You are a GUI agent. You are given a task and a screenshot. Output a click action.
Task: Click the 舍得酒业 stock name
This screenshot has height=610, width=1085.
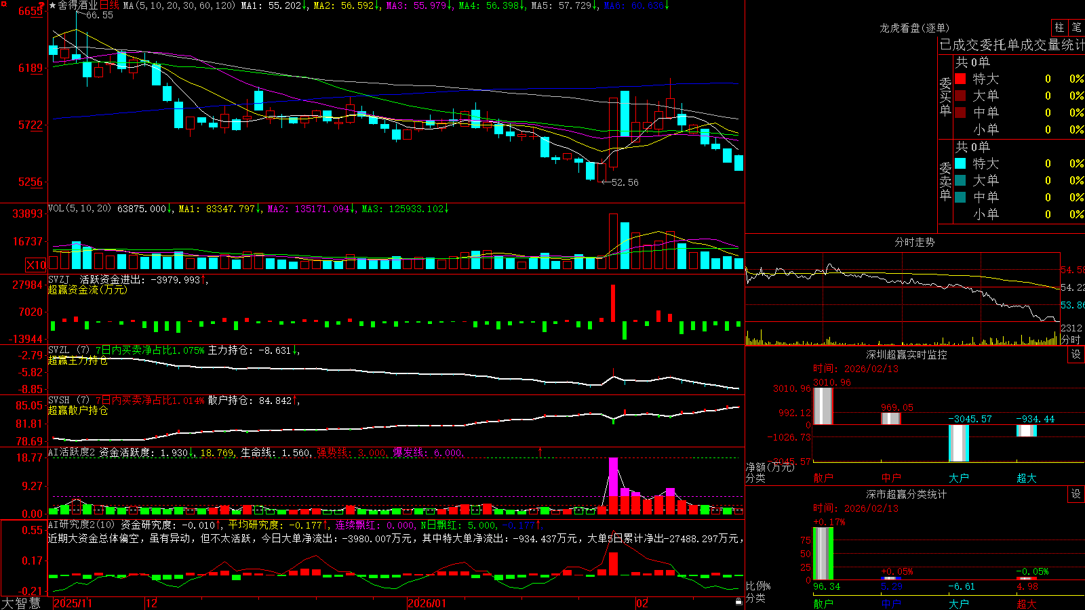(78, 5)
